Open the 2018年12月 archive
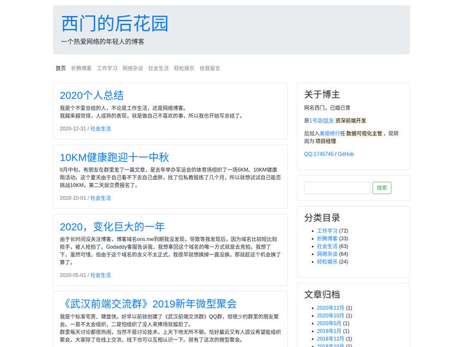This screenshot has width=463, height=347. pos(331,339)
